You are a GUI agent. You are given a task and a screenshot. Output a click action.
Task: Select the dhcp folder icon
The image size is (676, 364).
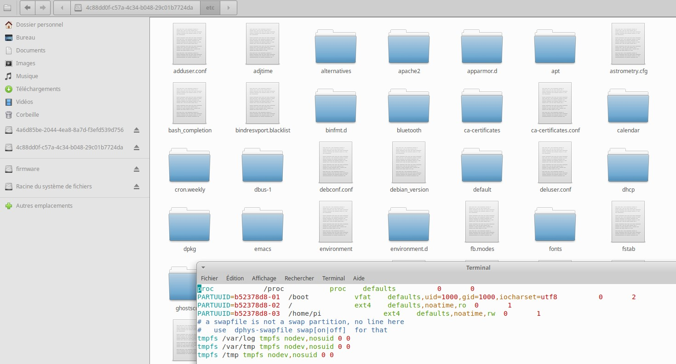click(x=628, y=165)
